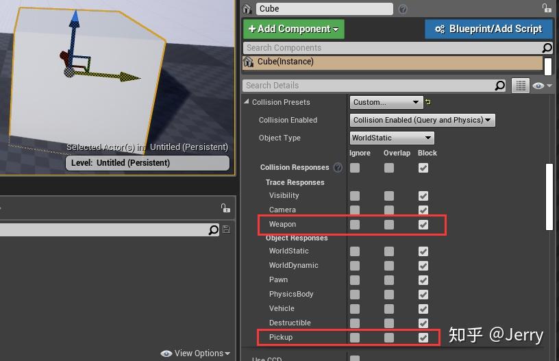Open the Collision Enabled dropdown
The width and height of the screenshot is (559, 361).
tap(423, 120)
